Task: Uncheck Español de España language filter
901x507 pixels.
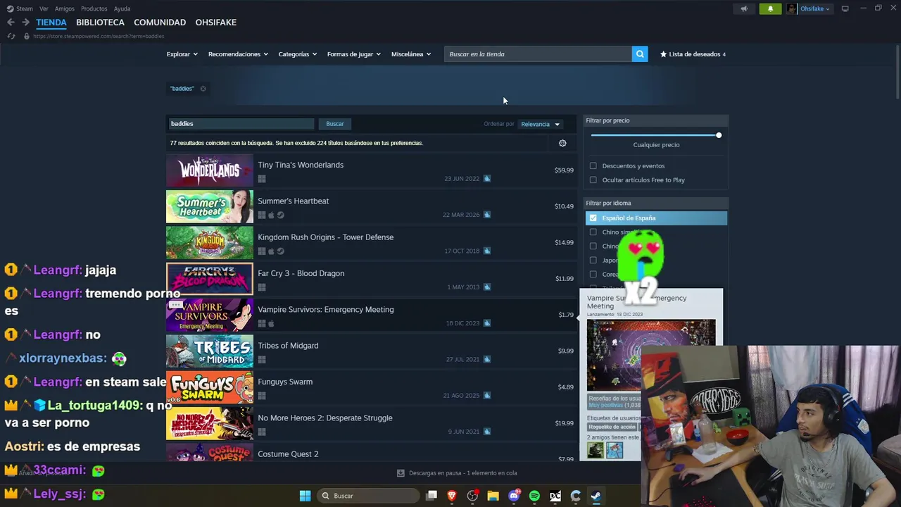Action: [x=593, y=218]
